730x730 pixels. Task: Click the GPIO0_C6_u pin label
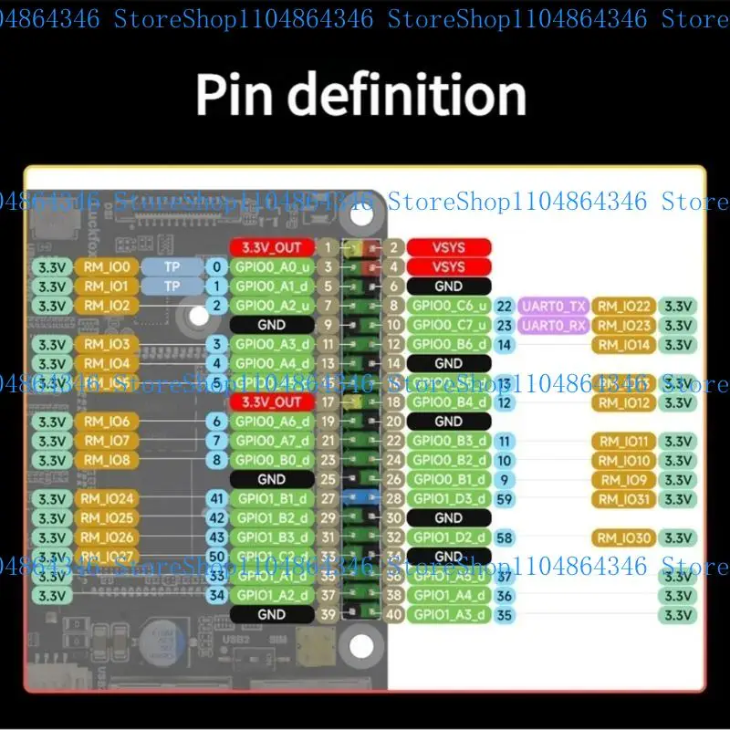pos(449,306)
